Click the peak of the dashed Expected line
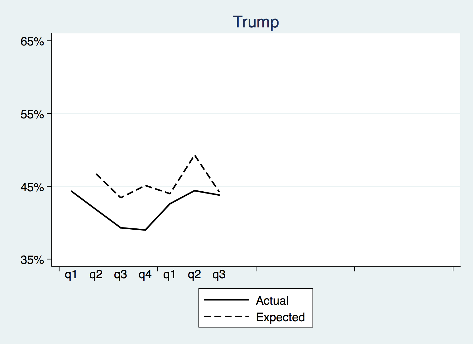 tap(195, 155)
